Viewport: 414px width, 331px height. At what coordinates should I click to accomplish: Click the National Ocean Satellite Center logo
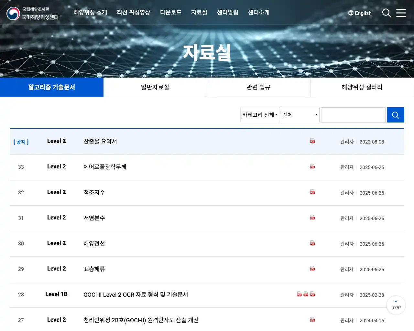pos(33,13)
